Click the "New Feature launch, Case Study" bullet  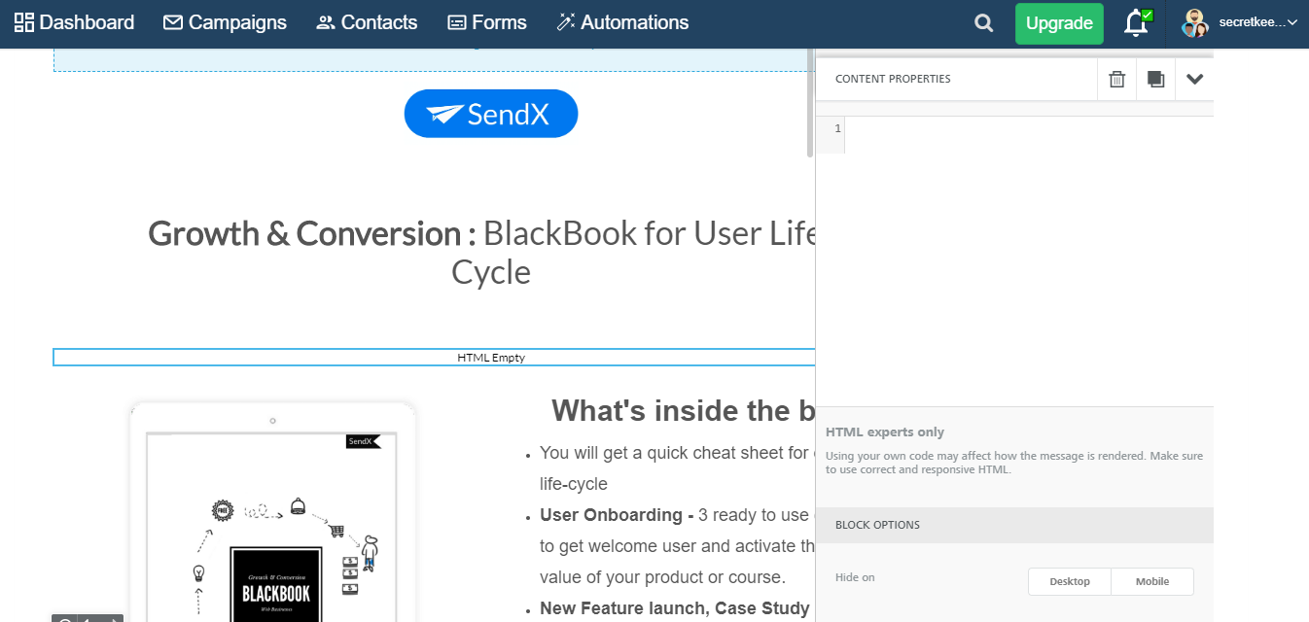(675, 608)
